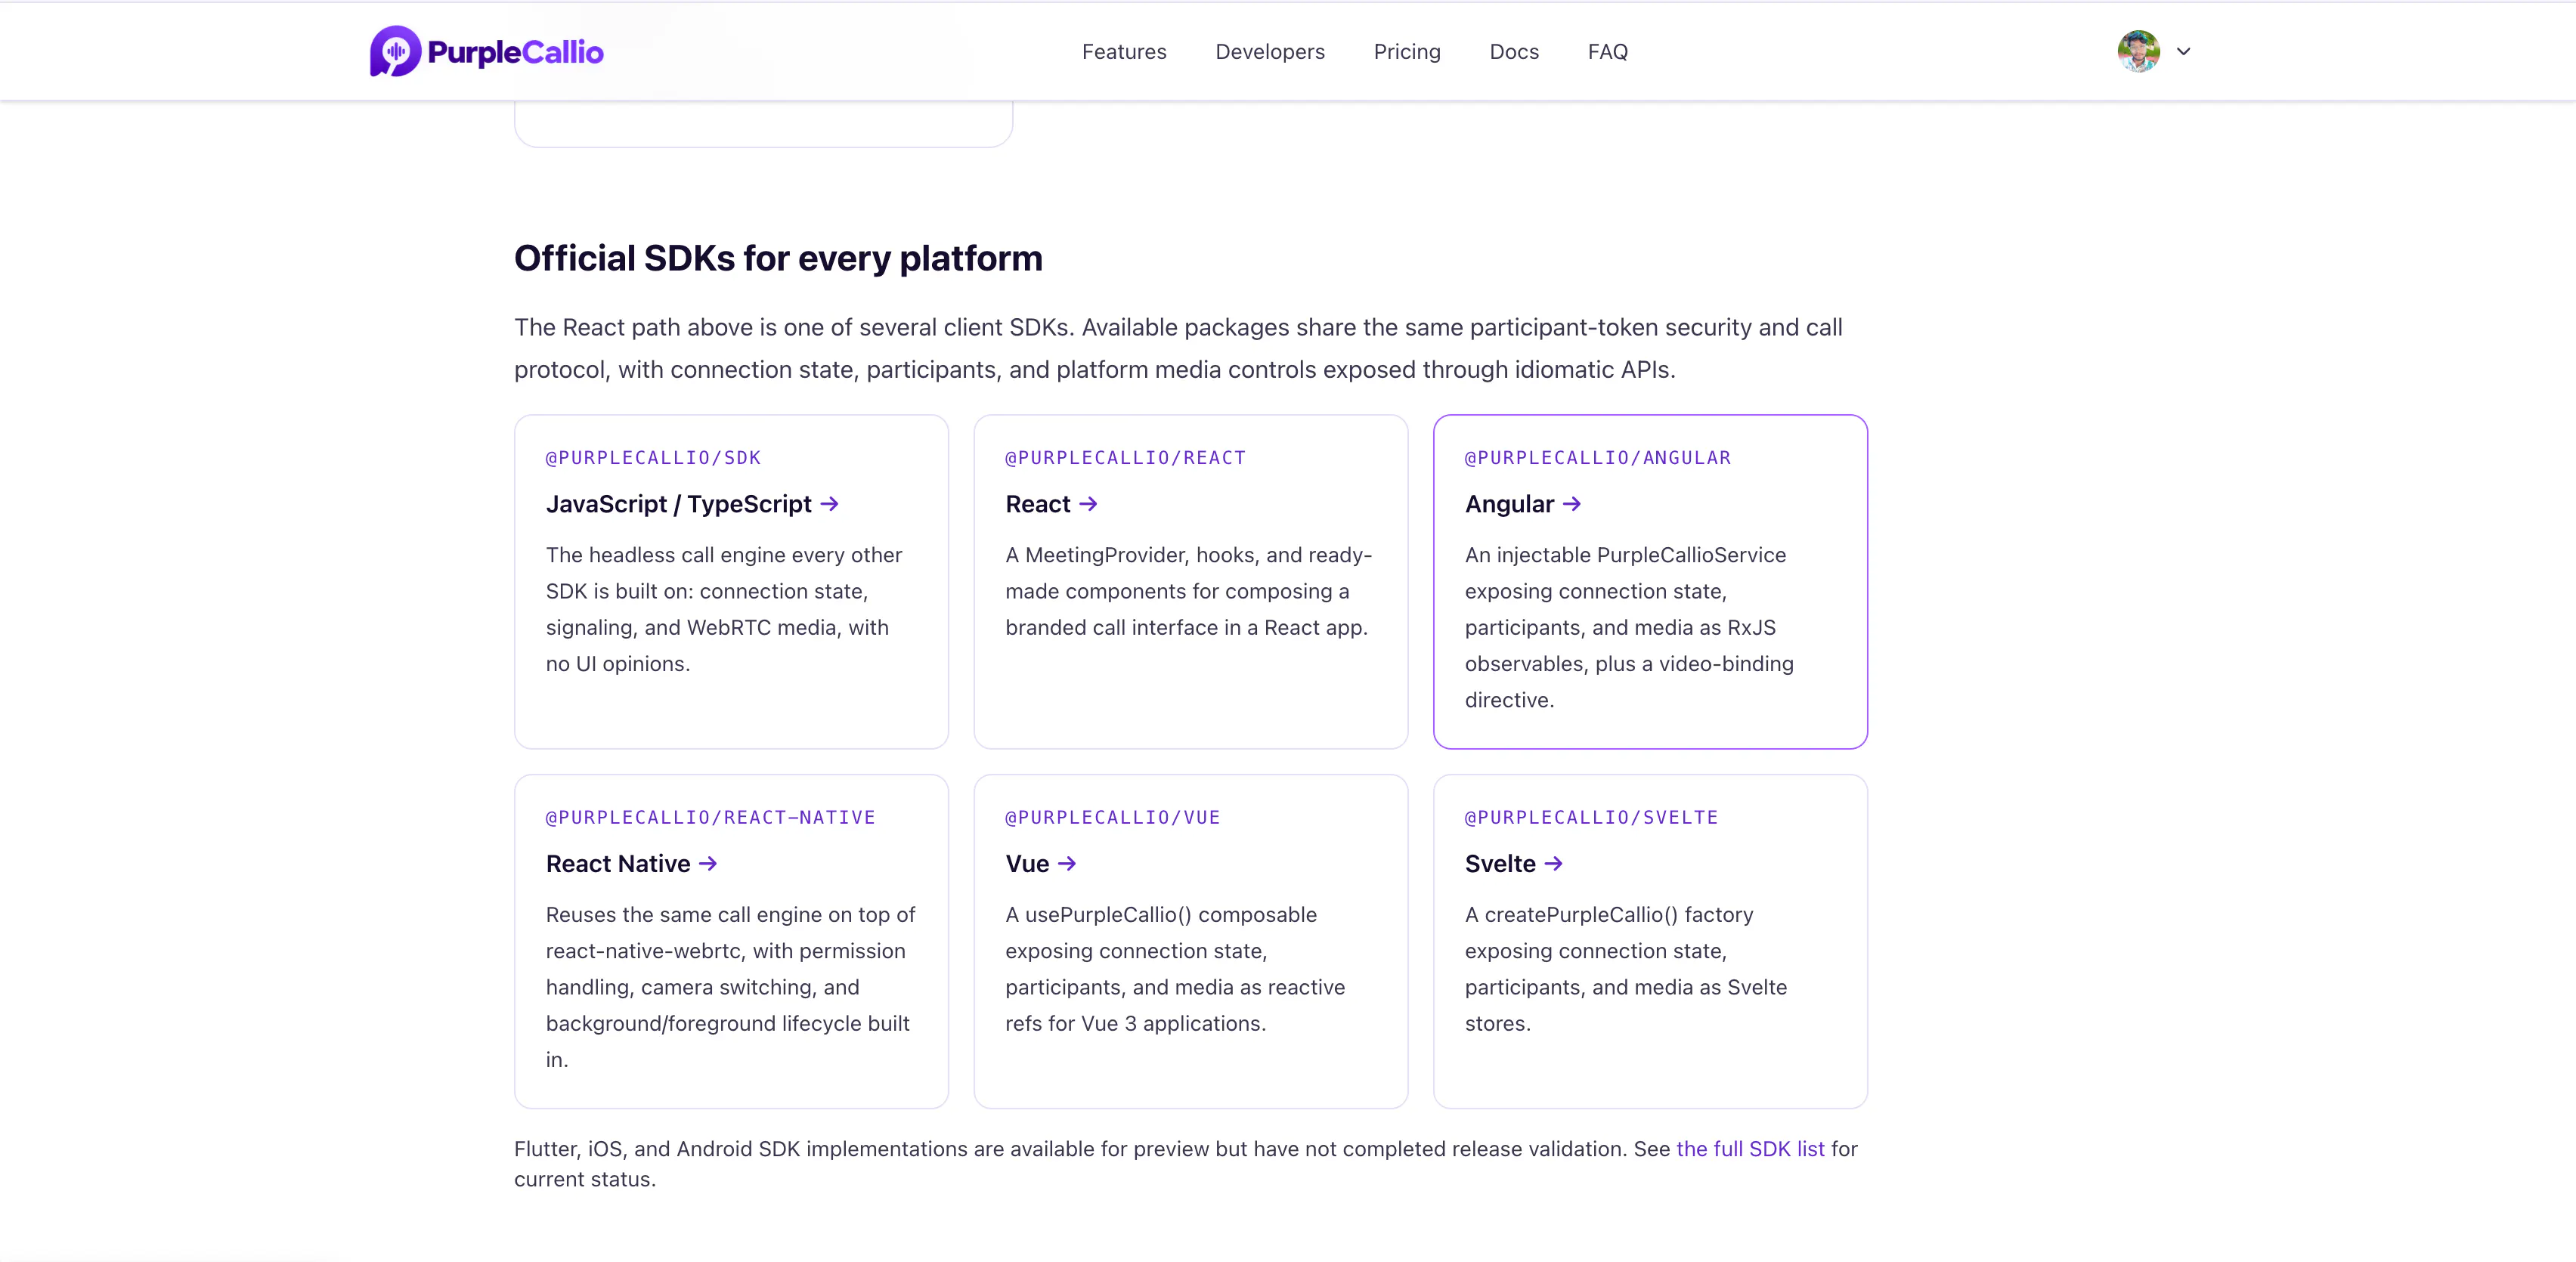Click the @PURPLECALLIO/REACT-NATIVE package label
This screenshot has height=1262, width=2576.
pyautogui.click(x=710, y=818)
